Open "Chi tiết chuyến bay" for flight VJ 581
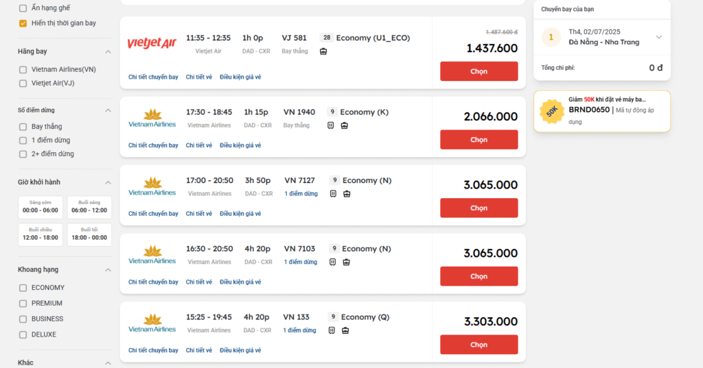Screen dimensions: 703x368 (x=153, y=77)
